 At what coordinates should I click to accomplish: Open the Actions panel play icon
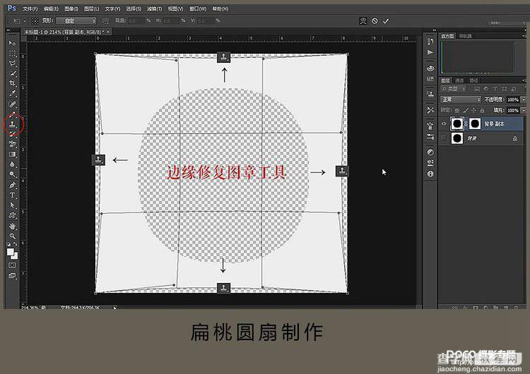click(x=430, y=52)
